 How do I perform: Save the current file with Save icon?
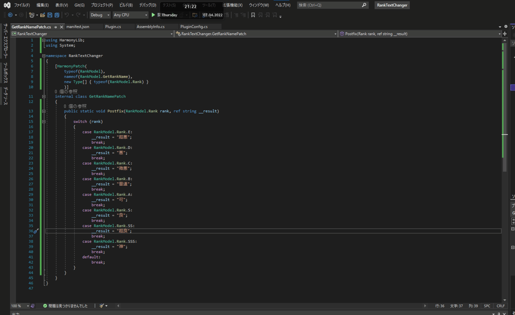click(x=50, y=15)
